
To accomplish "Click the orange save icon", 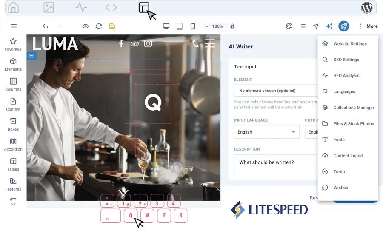I will 112,26.
